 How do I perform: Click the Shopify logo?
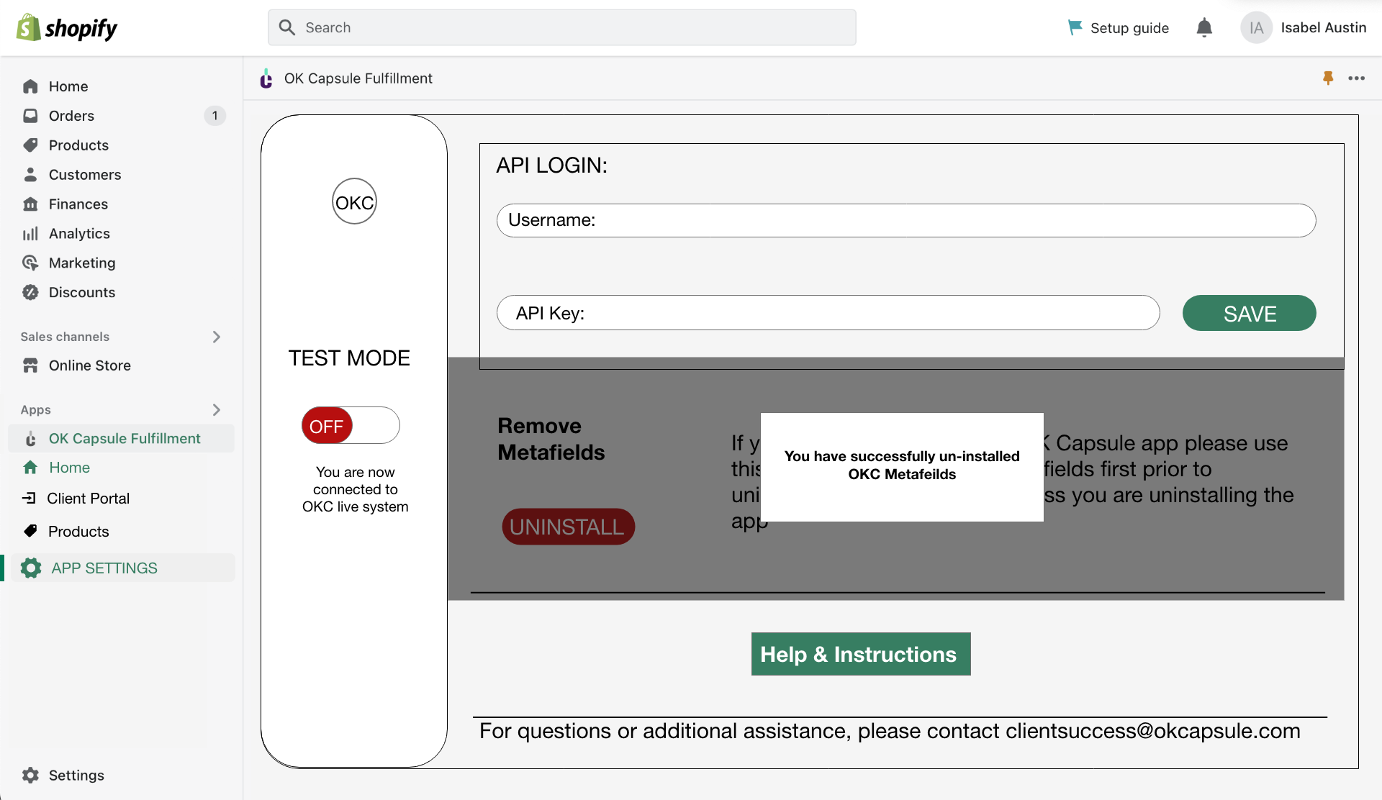click(66, 28)
